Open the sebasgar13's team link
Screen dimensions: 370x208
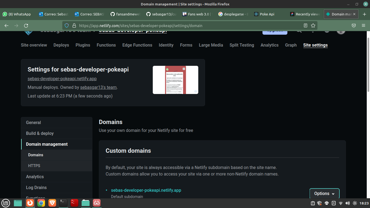[x=98, y=87]
